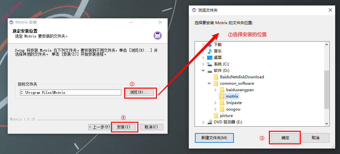This screenshot has width=340, height=154.
Task: Expand the sougou folder node
Action: pos(215,109)
